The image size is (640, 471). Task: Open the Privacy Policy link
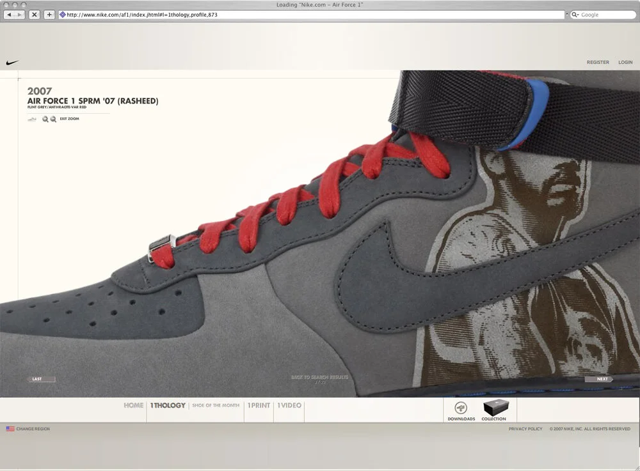(525, 429)
